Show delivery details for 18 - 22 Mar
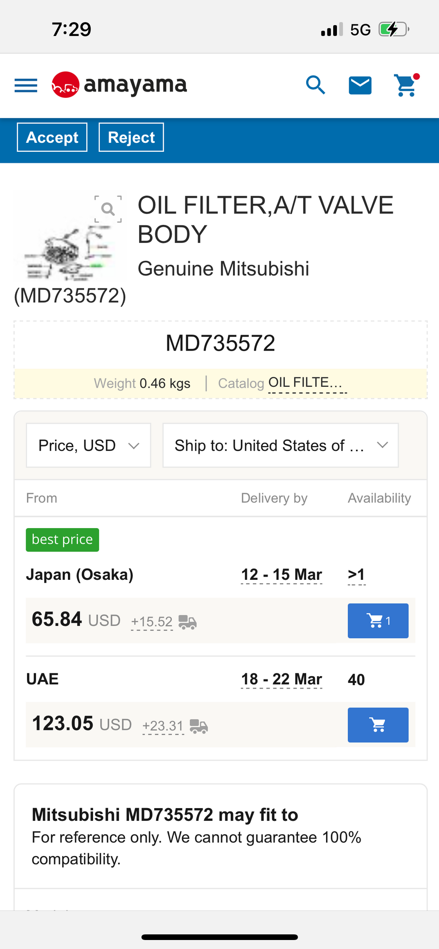The height and width of the screenshot is (949, 439). click(281, 679)
